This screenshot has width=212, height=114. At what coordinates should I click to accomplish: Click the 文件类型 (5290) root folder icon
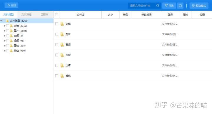[7, 21]
